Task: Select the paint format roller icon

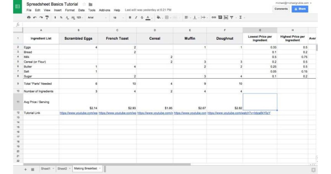Action: coord(47,17)
